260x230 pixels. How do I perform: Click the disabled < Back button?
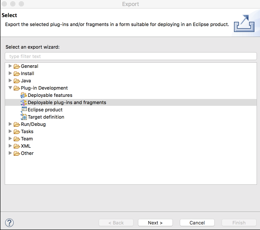[x=116, y=223]
